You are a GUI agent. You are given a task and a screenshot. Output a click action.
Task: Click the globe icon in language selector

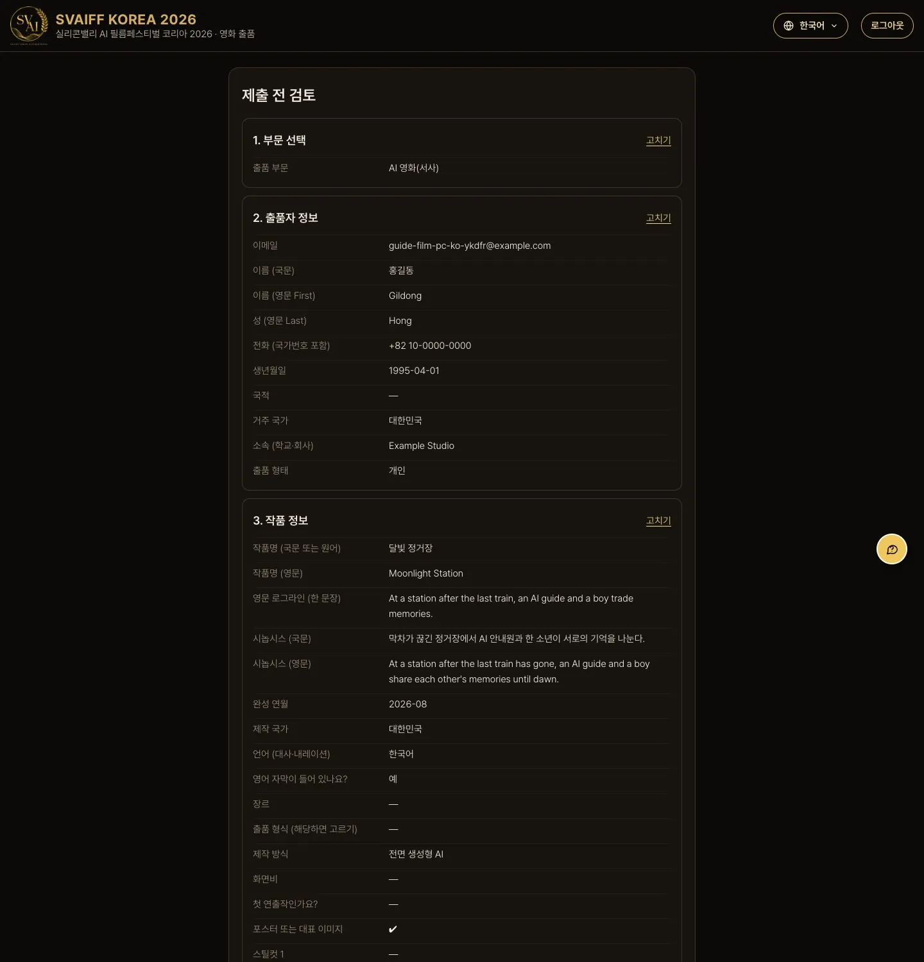click(789, 26)
